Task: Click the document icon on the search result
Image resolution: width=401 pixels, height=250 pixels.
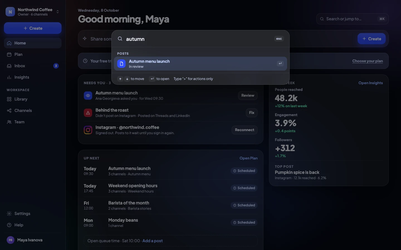Action: tap(121, 64)
